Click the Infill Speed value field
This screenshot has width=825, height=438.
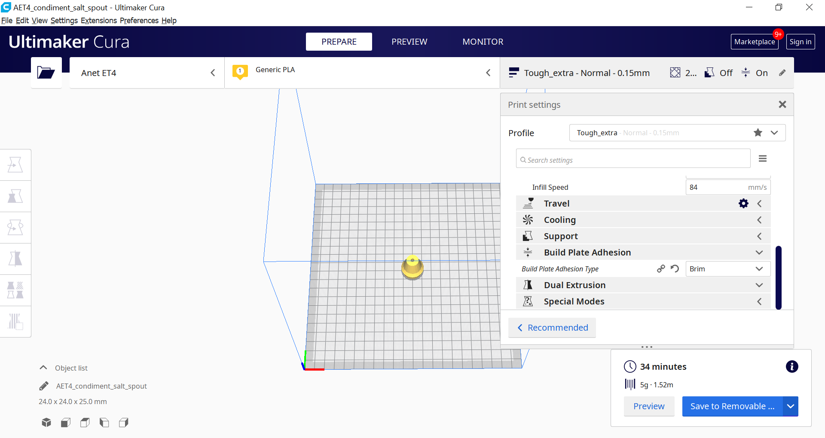click(728, 187)
